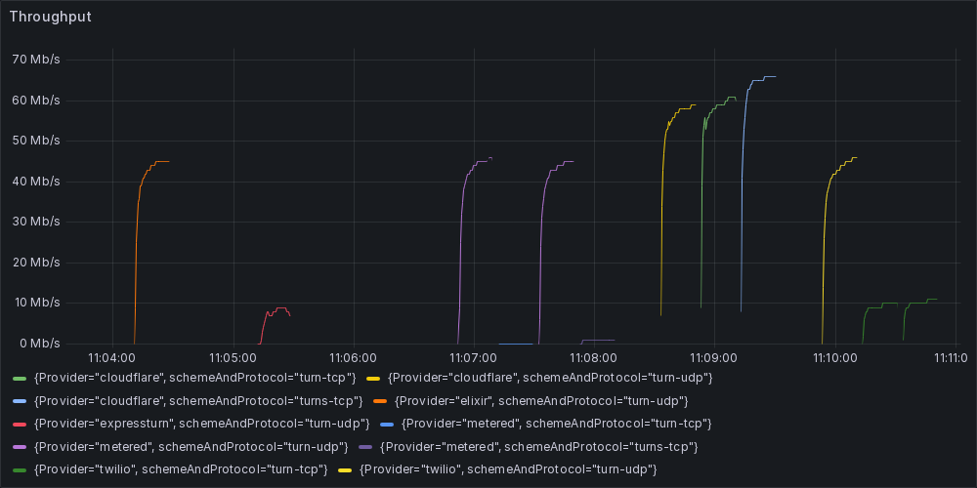Click twilio turn-udp yellow color marker
Screen dimensions: 977x488
[344, 470]
